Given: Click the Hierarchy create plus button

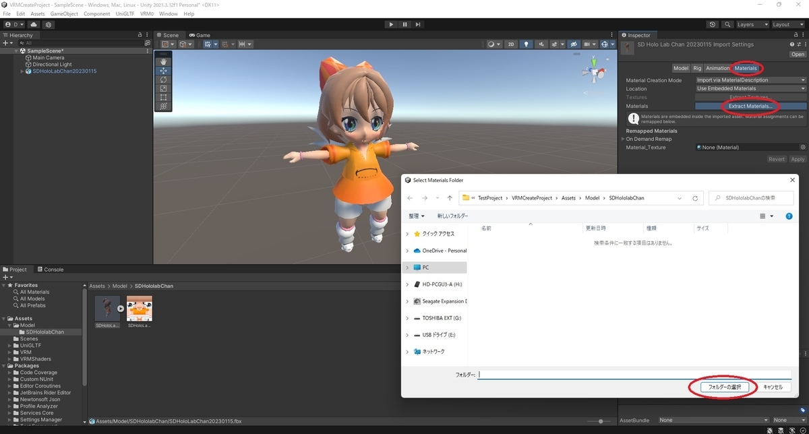Looking at the screenshot, I should (6, 42).
